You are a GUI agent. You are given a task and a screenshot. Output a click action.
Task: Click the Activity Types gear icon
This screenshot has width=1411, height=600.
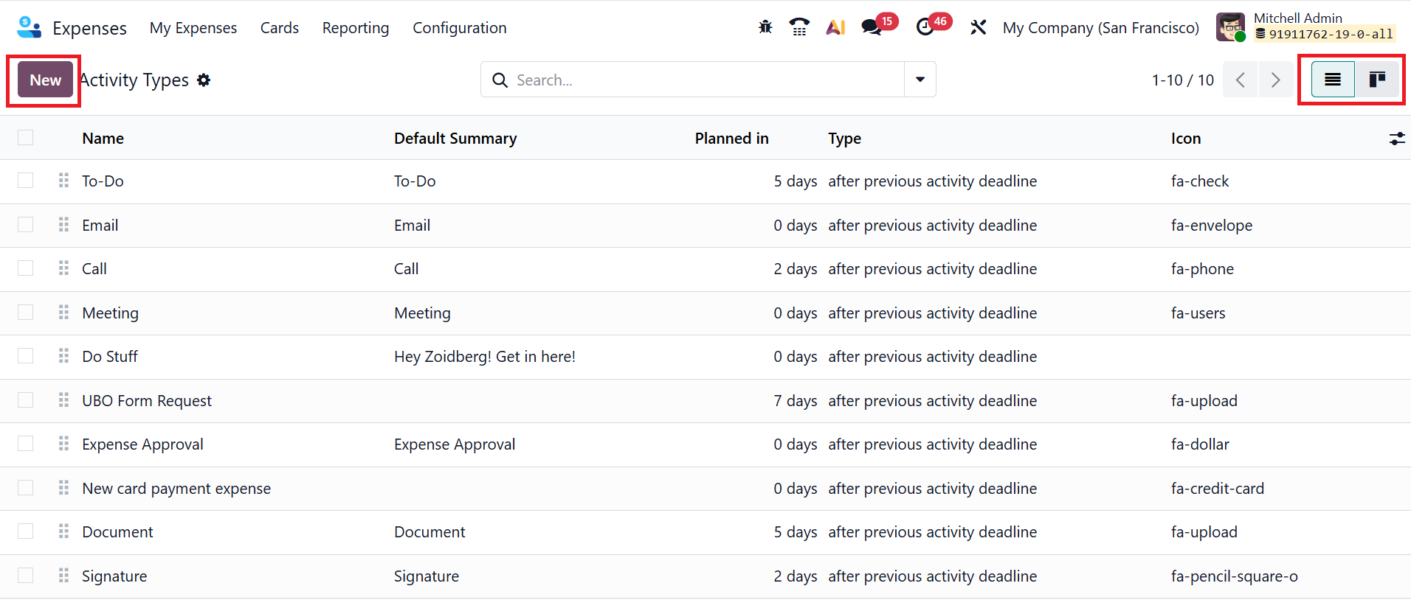coord(204,80)
